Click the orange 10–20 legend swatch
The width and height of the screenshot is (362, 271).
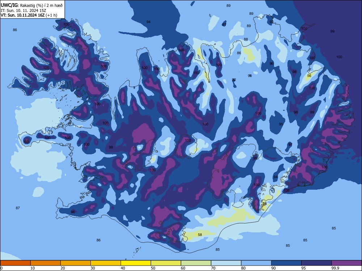pyautogui.click(x=46, y=263)
